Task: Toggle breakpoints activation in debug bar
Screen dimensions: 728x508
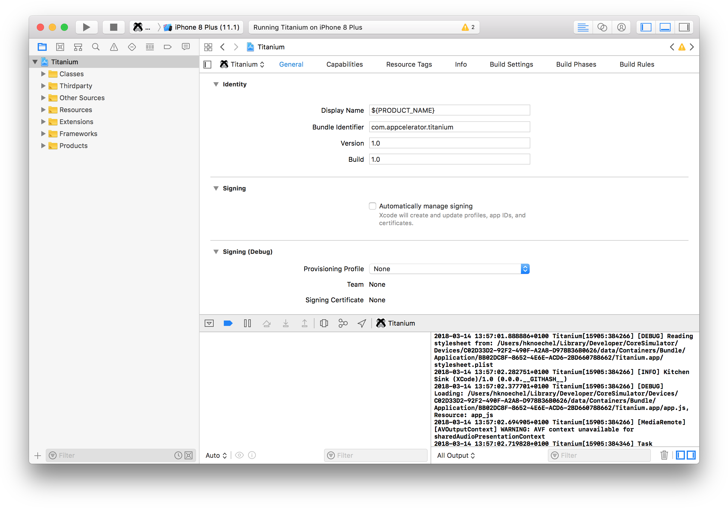Action: click(x=228, y=323)
